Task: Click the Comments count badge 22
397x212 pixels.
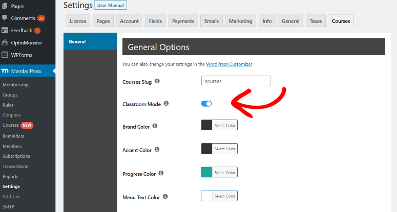Action: pyautogui.click(x=41, y=18)
